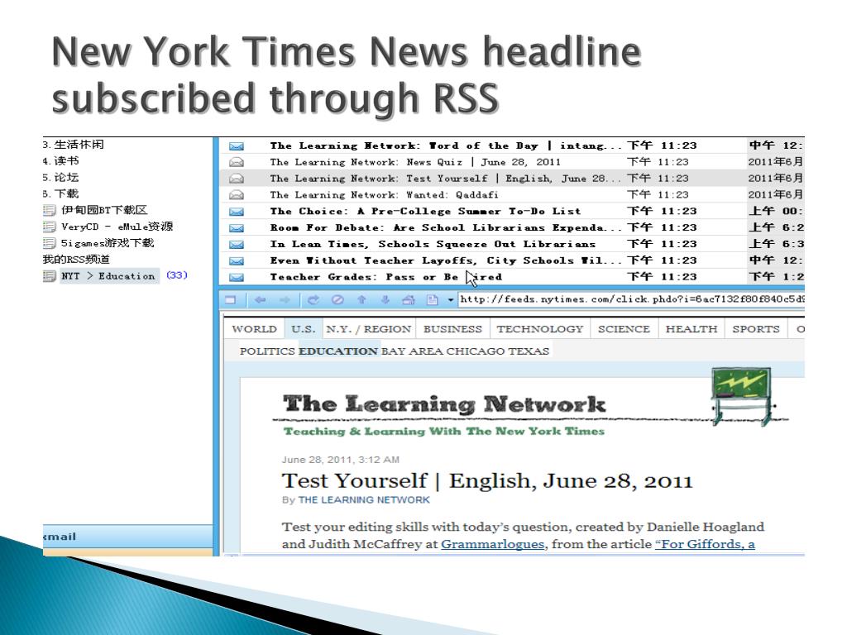Select the 5.论坛 folder
The height and width of the screenshot is (635, 847).
coord(61,177)
